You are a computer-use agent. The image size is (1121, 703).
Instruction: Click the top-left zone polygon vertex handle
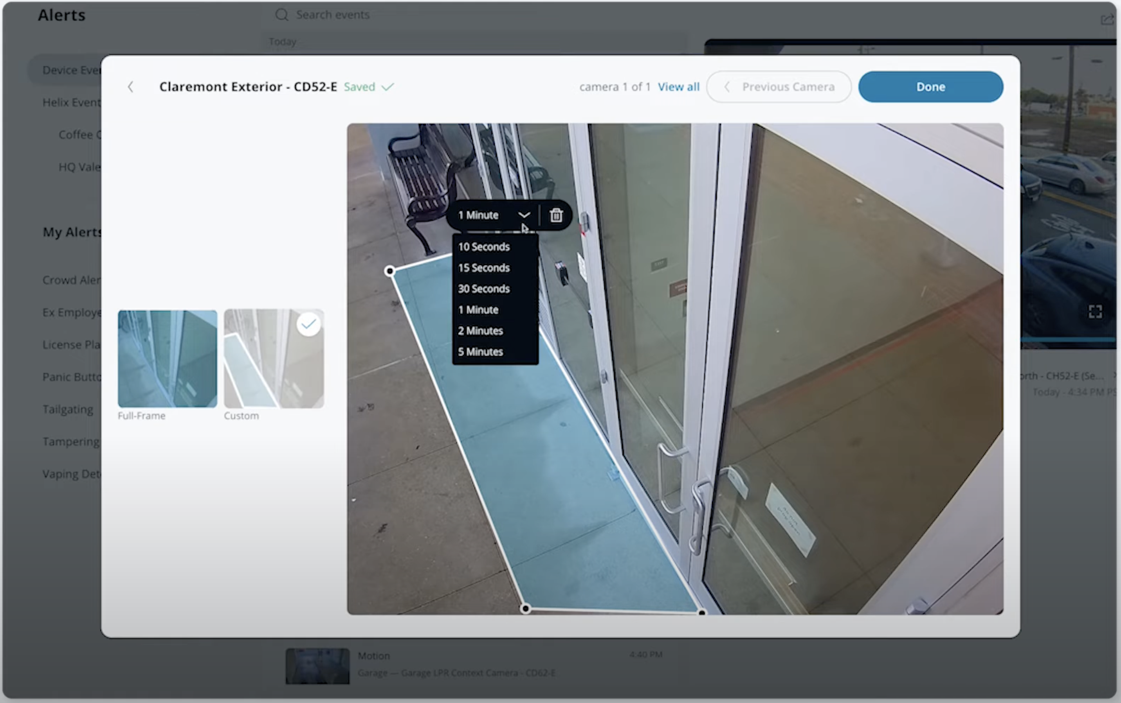tap(390, 271)
